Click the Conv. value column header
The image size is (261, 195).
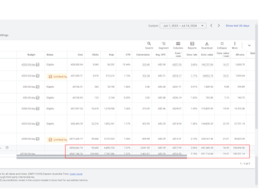(207, 55)
